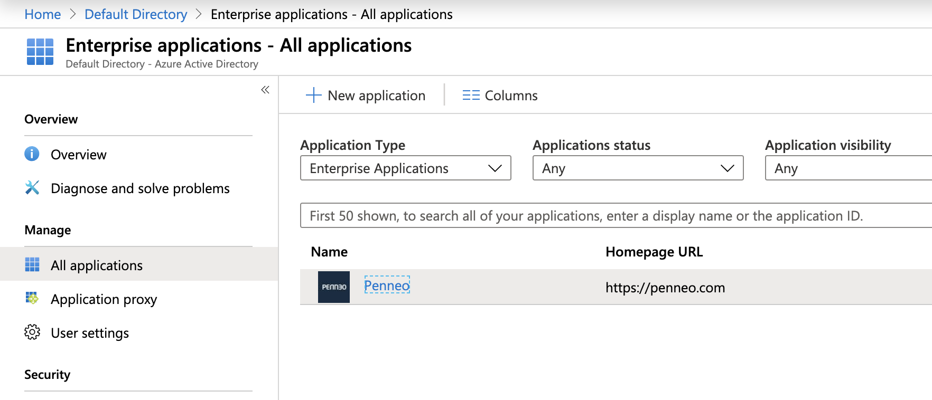The height and width of the screenshot is (400, 932).
Task: Open the Penneo application link
Action: point(387,285)
